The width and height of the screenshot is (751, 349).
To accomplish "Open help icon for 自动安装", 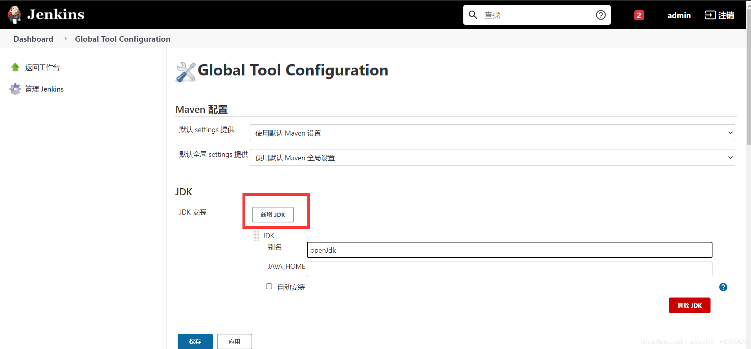I will click(723, 287).
